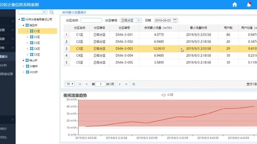The image size is (257, 144).
Task: Open the 限值设置 sidebar menu item
Action: click(6, 74)
